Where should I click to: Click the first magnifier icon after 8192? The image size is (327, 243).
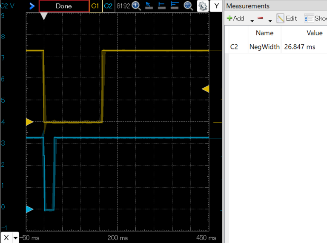(x=136, y=6)
